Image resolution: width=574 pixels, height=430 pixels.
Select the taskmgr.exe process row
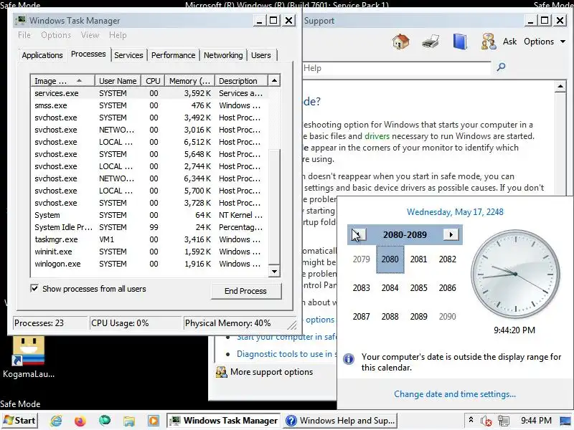149,239
